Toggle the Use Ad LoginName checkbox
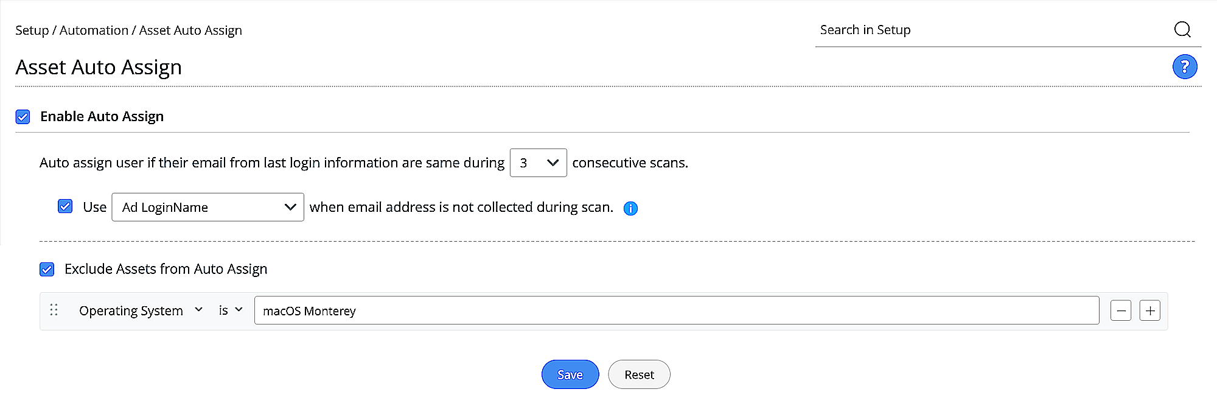 pos(65,206)
